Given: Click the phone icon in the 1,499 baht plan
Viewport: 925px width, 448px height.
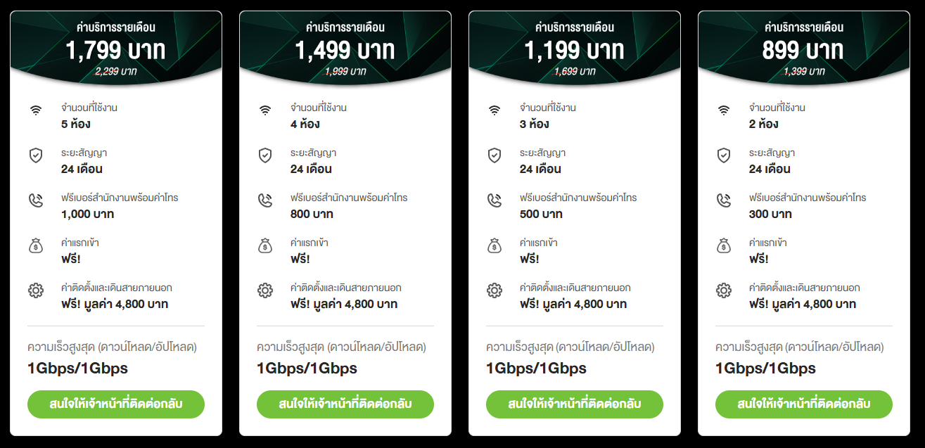Looking at the screenshot, I should [x=265, y=200].
